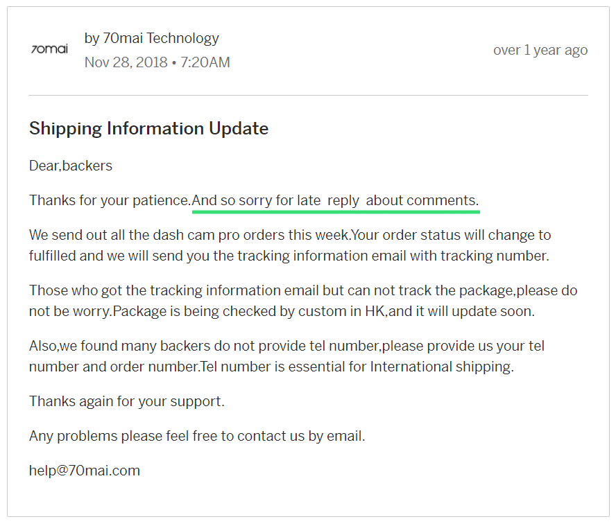Click the 'Thanks for your patience' sentence

click(110, 200)
